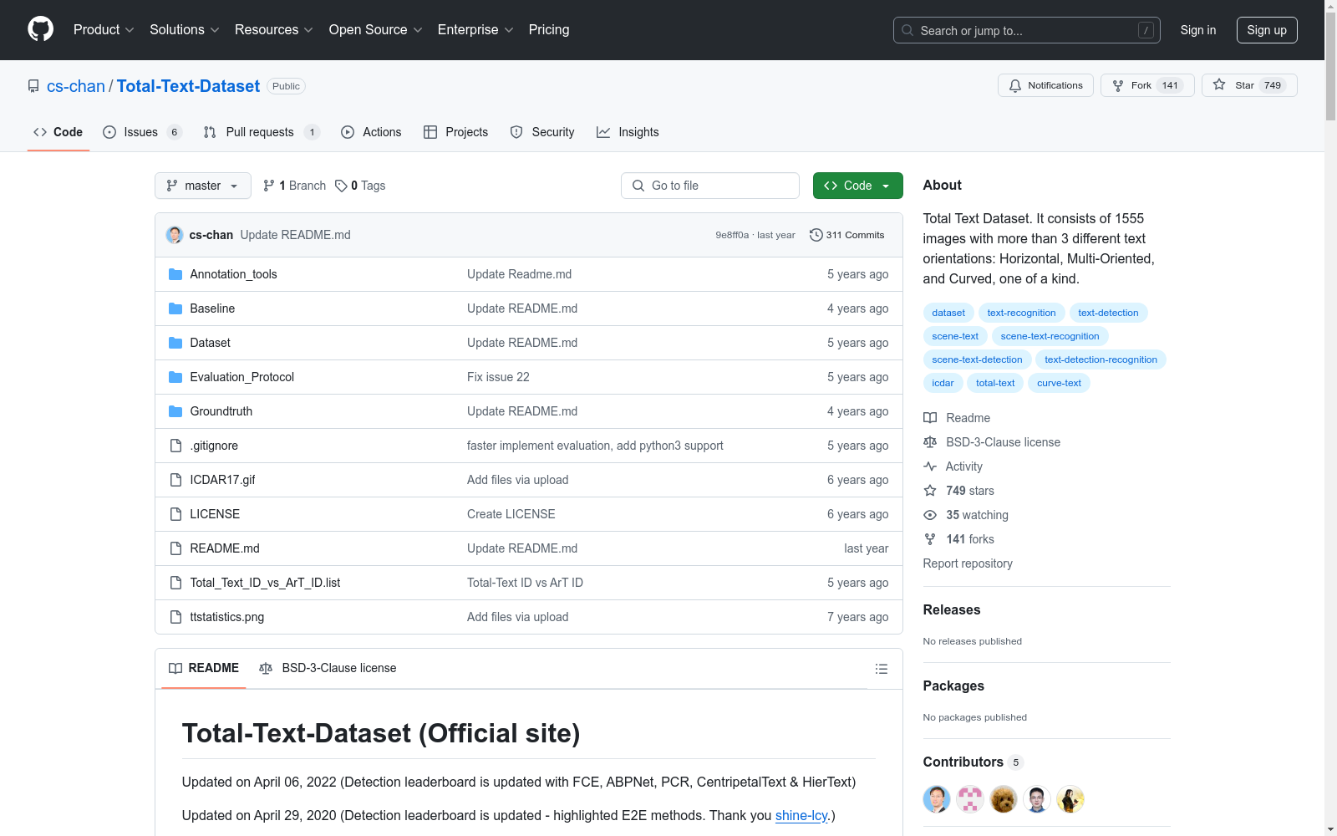Click the ICDAR17.gif file icon
1337x836 pixels.
coord(175,480)
